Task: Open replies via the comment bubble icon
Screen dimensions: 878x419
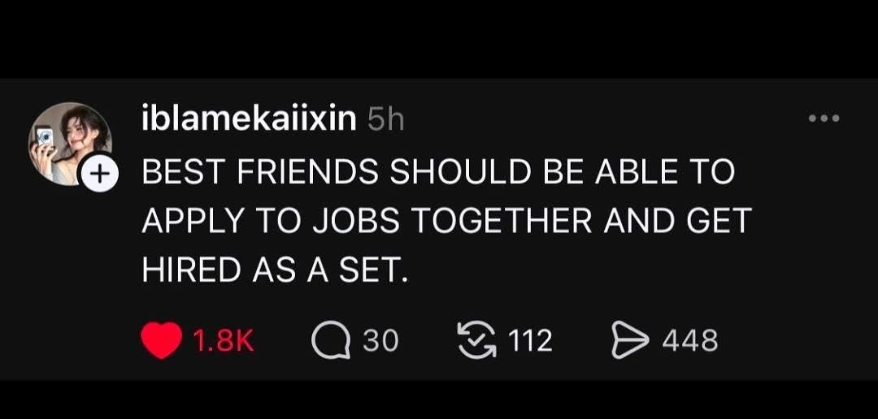Action: click(329, 341)
